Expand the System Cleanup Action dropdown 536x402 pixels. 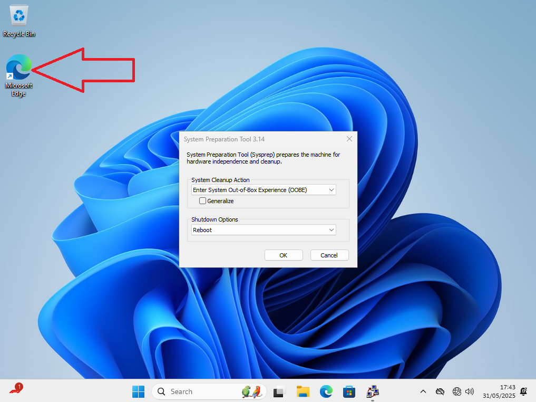coord(264,190)
